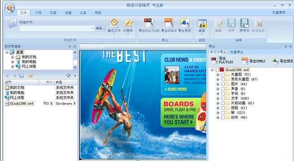Screen dimensions: 294x161
Task: Open the 收藏夹 favorites star icon
Action: point(128,23)
